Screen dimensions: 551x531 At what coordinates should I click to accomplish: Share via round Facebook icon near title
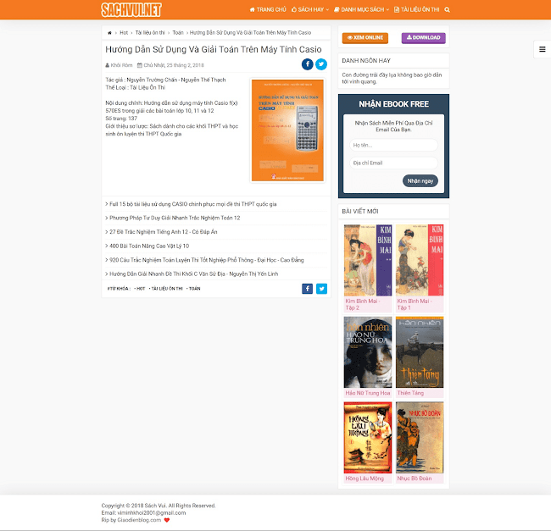coord(307,64)
